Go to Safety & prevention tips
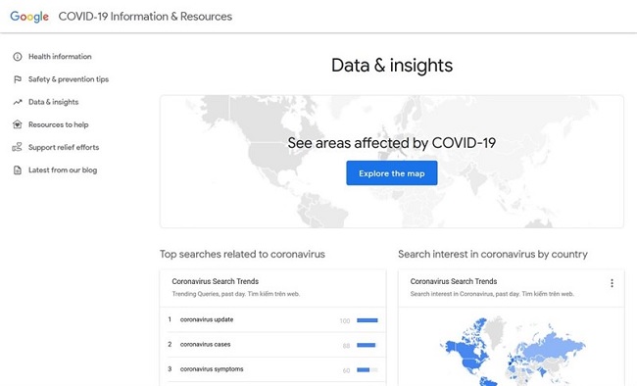The image size is (637, 386). pyautogui.click(x=69, y=79)
